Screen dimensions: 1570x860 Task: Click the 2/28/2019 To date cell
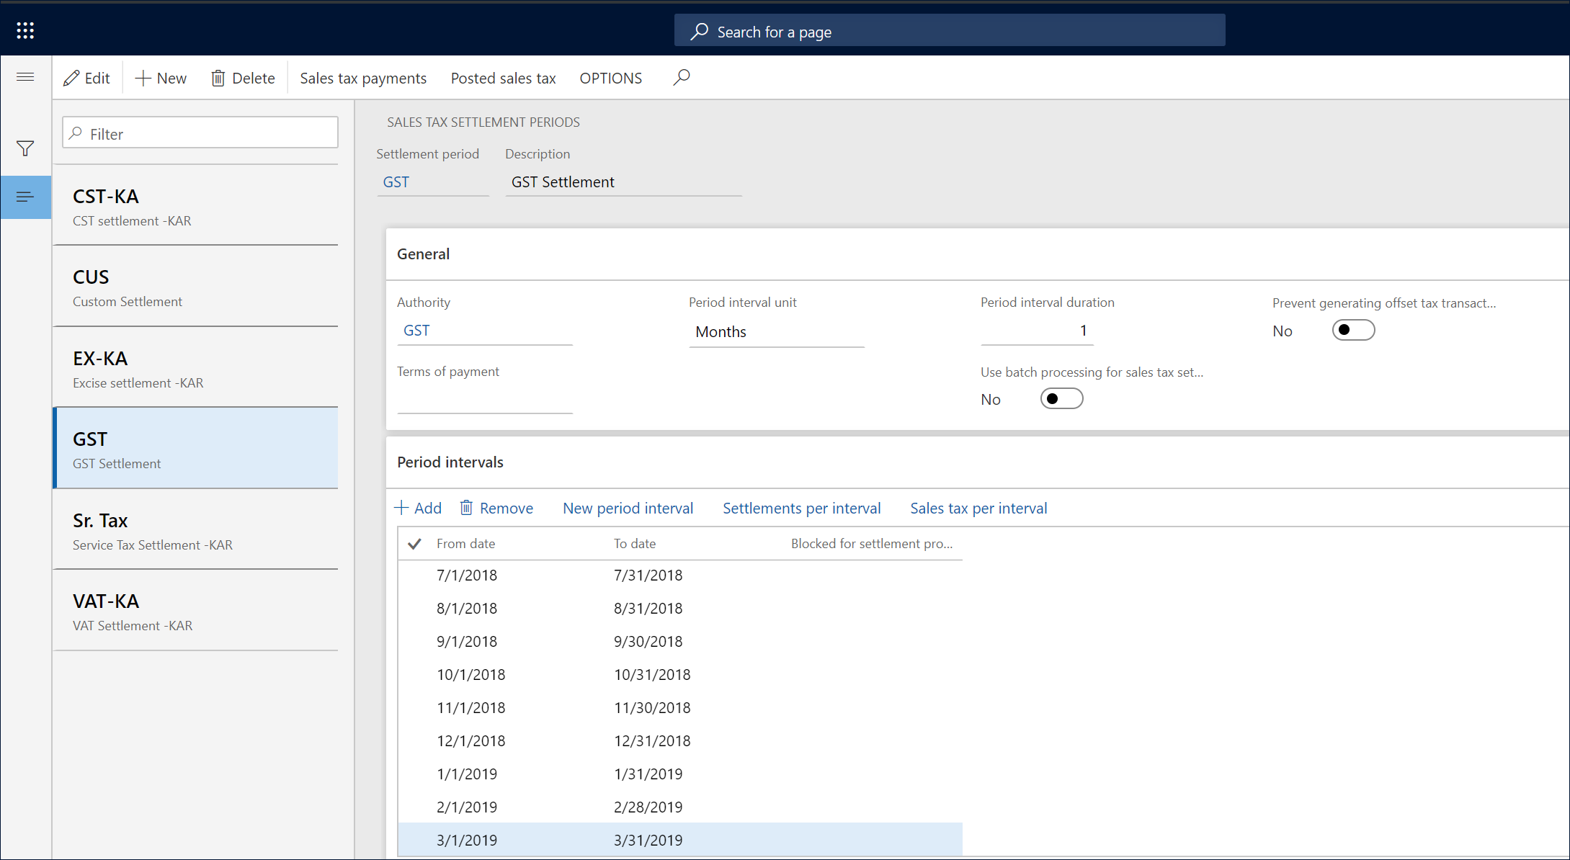[x=648, y=807]
